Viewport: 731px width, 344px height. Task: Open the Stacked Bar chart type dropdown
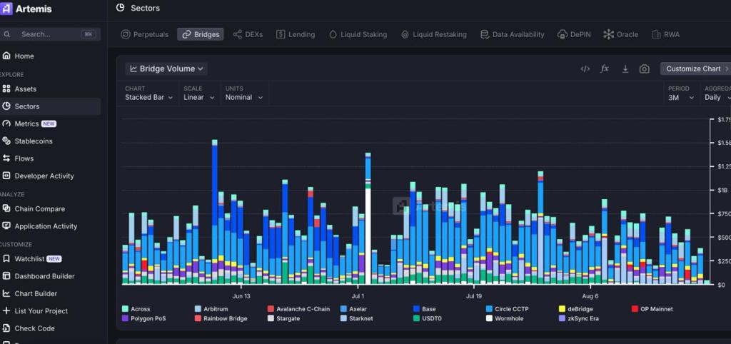149,97
